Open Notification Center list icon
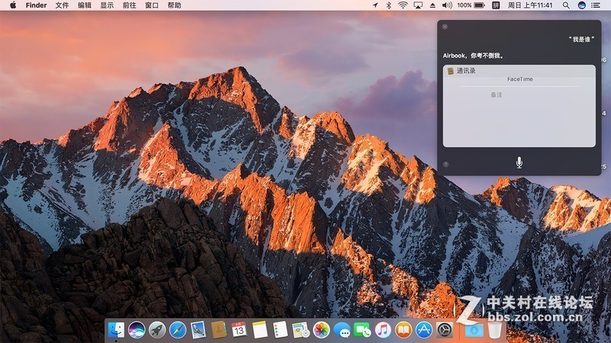The image size is (611, 343). [x=596, y=5]
